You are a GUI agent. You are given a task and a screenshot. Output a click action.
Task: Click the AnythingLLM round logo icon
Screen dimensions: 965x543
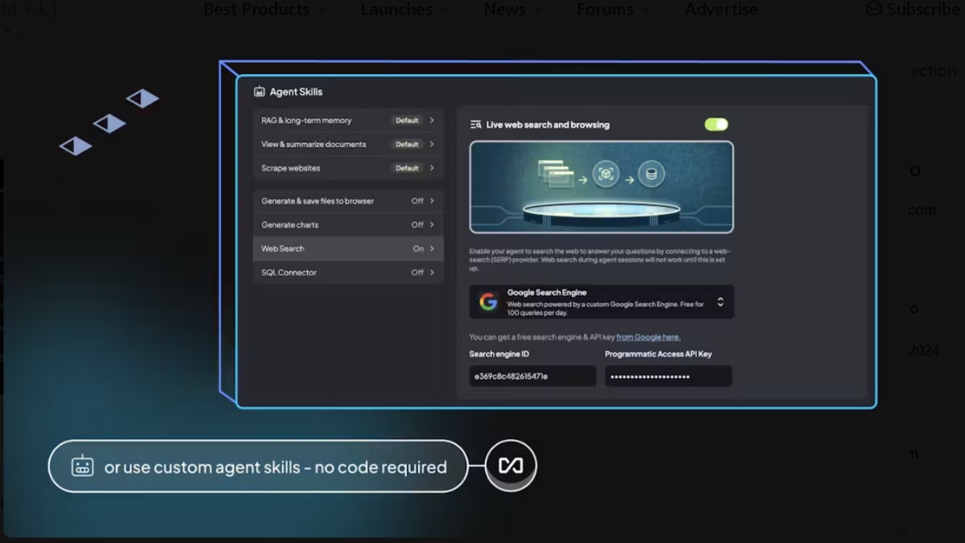[x=511, y=466]
